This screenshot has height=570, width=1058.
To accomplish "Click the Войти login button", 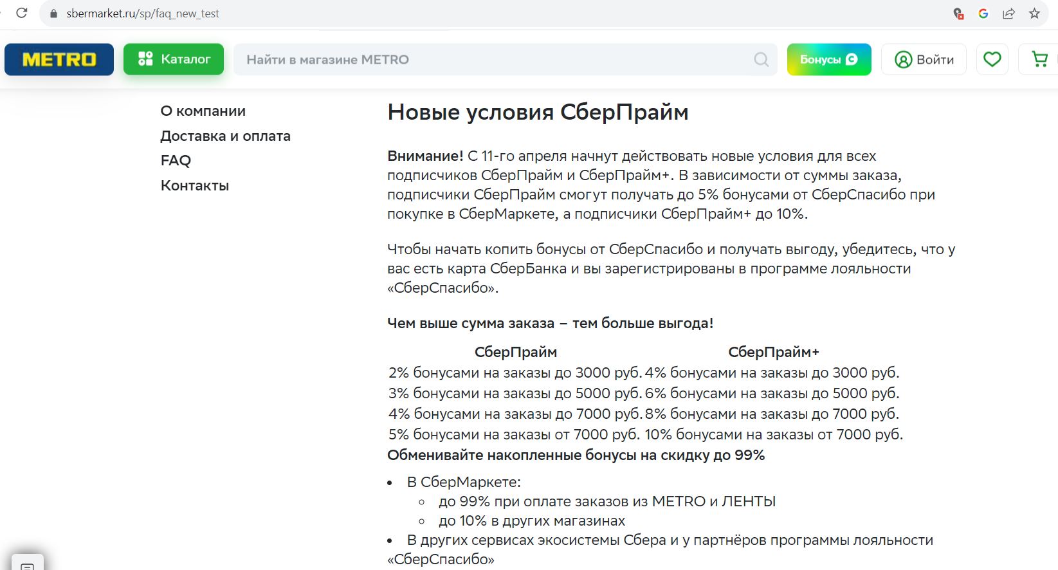I will coord(924,59).
